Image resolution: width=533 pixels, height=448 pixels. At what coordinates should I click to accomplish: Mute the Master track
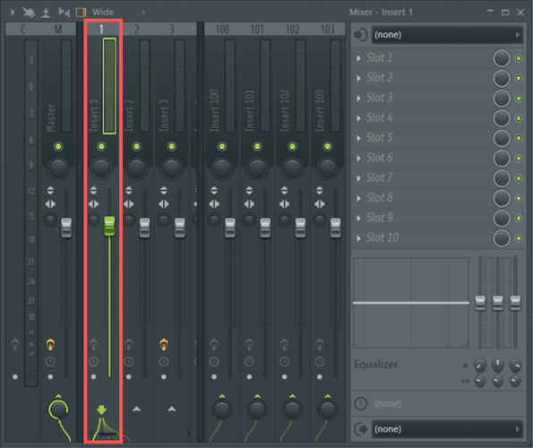[58, 147]
